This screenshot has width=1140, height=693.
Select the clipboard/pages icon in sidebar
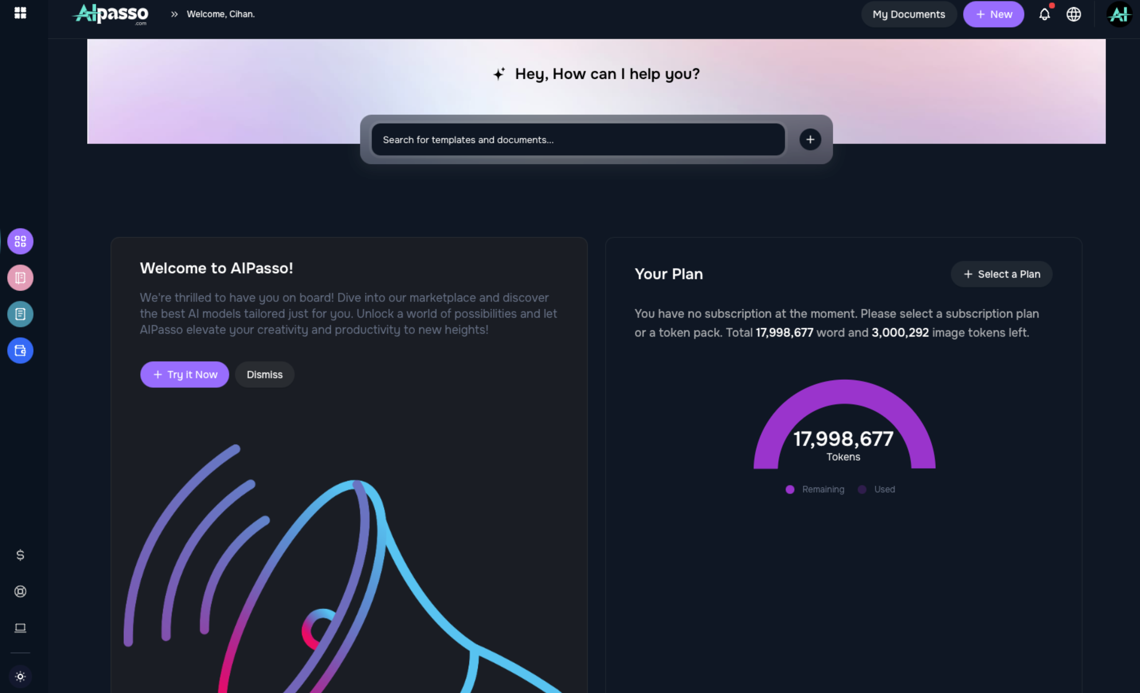[x=19, y=314]
